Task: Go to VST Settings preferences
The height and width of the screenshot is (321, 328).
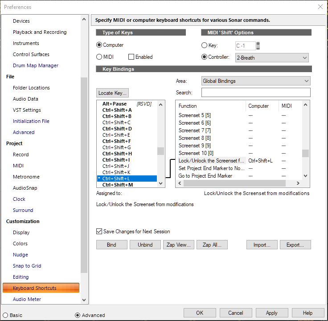Action: click(x=27, y=110)
